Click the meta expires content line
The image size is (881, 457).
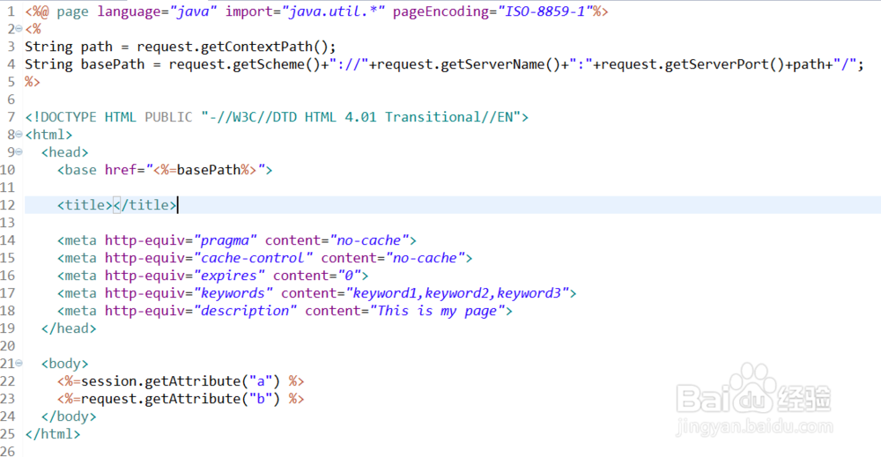click(212, 276)
